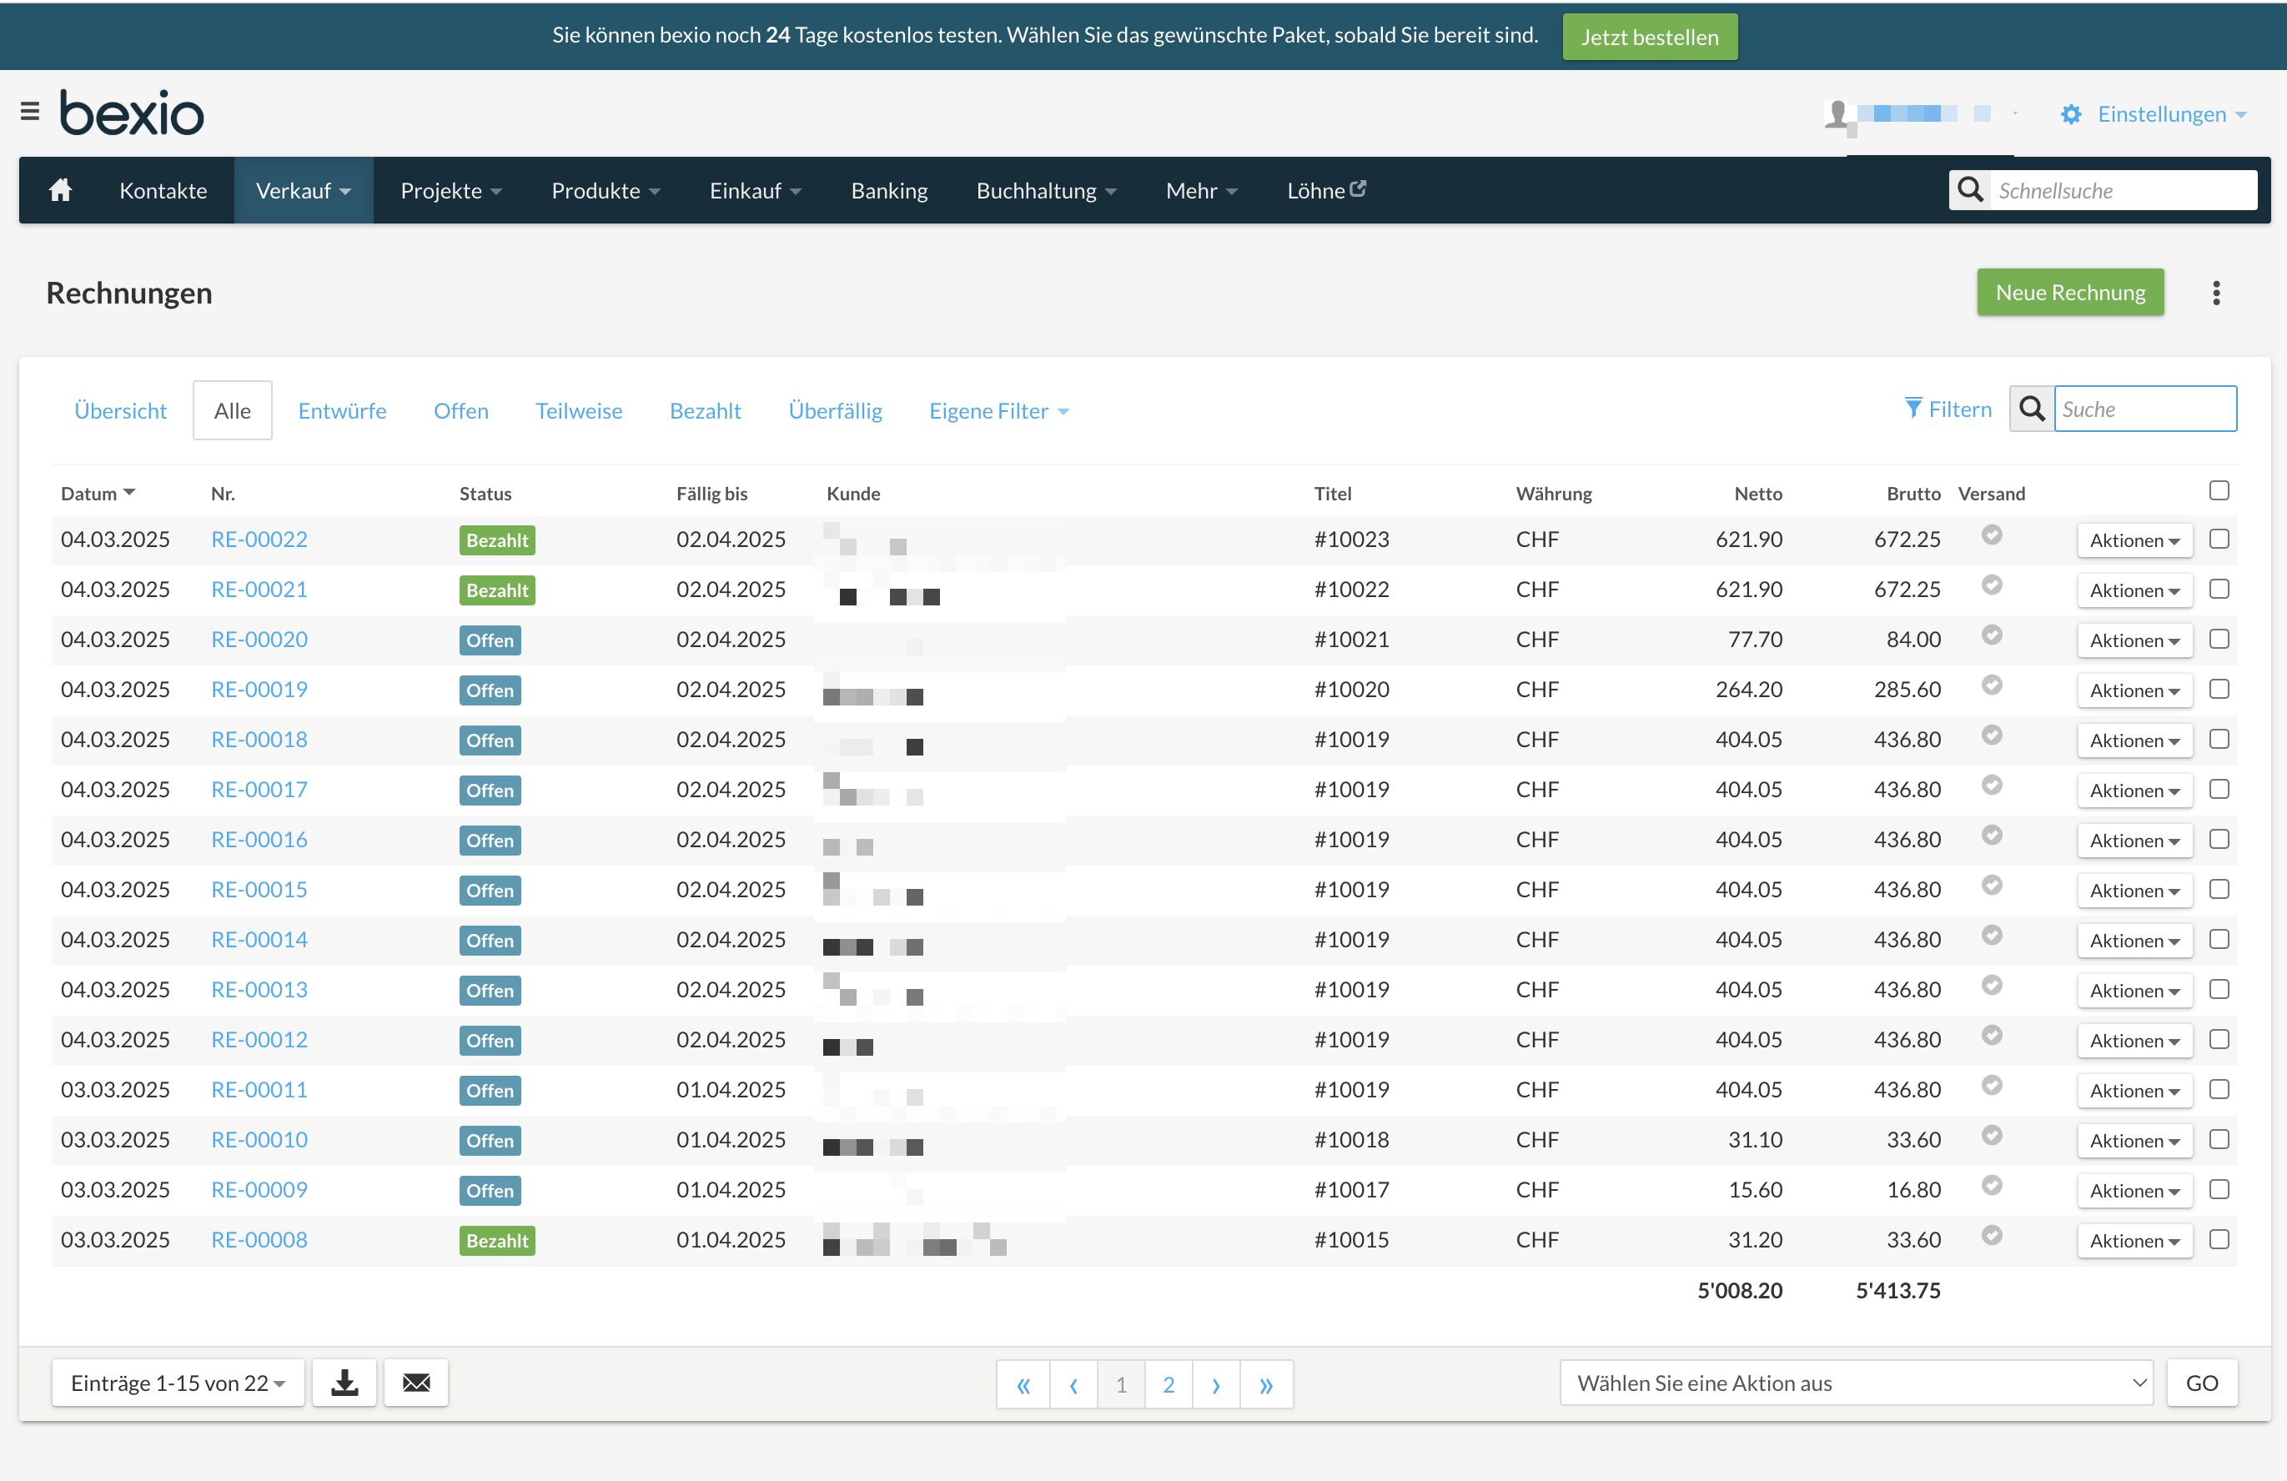Click the magnifier icon beside Suche field
The height and width of the screenshot is (1481, 2287).
pos(2032,409)
